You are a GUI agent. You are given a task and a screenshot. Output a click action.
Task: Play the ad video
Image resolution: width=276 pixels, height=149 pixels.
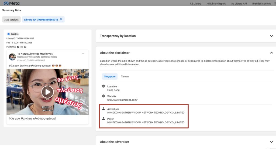(x=47, y=92)
